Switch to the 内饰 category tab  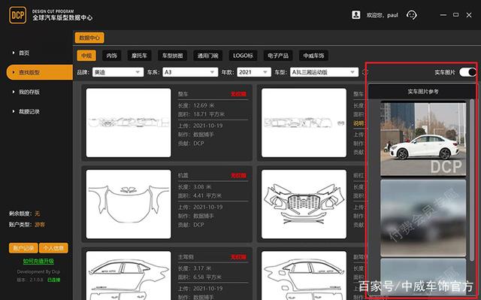pos(112,56)
